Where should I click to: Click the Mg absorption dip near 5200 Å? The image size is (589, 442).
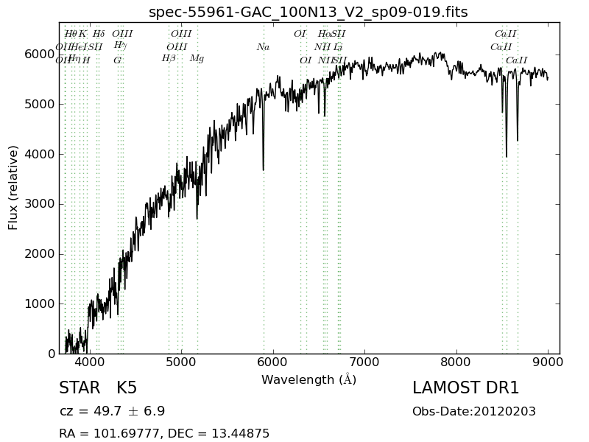point(197,214)
